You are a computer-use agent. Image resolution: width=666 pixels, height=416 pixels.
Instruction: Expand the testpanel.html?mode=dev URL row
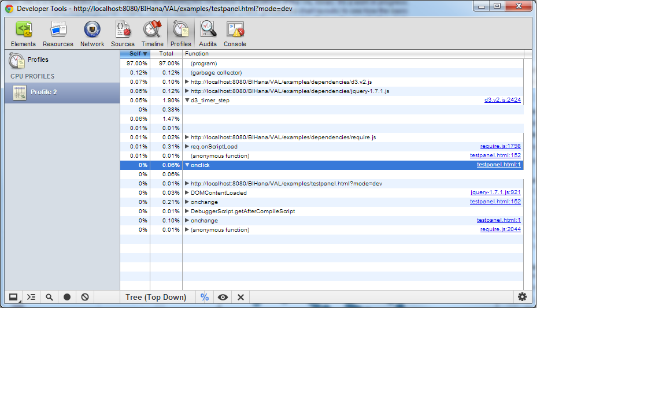187,183
